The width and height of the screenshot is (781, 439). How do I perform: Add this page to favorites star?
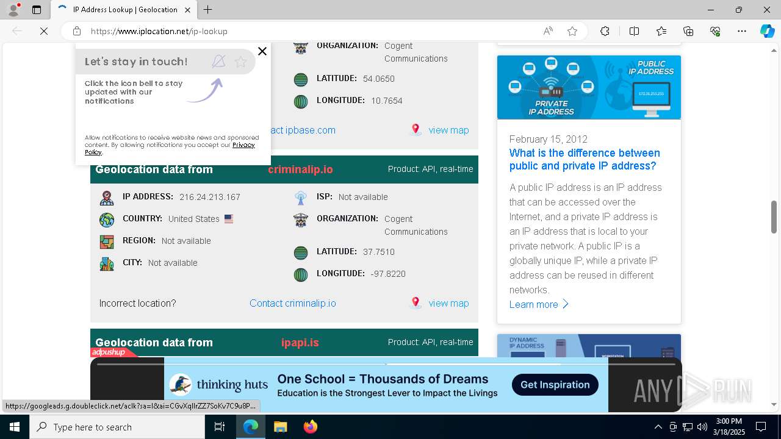point(572,31)
